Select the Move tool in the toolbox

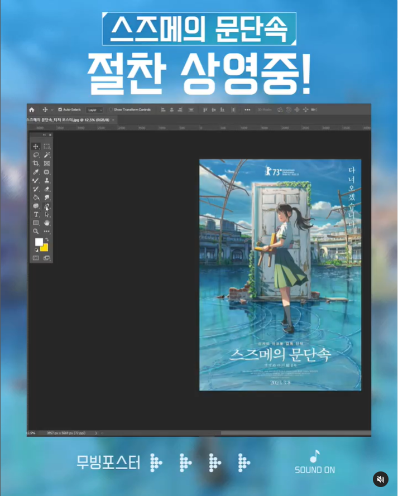click(36, 146)
